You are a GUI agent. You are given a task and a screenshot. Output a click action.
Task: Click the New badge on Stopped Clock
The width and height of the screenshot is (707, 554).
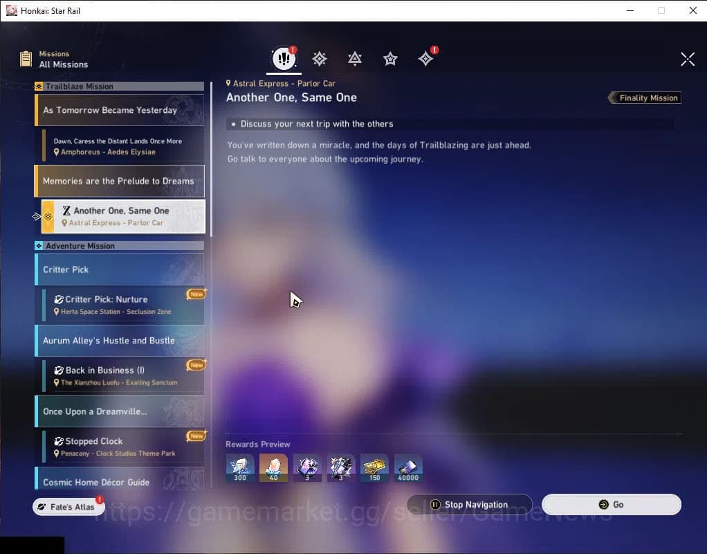pos(196,436)
